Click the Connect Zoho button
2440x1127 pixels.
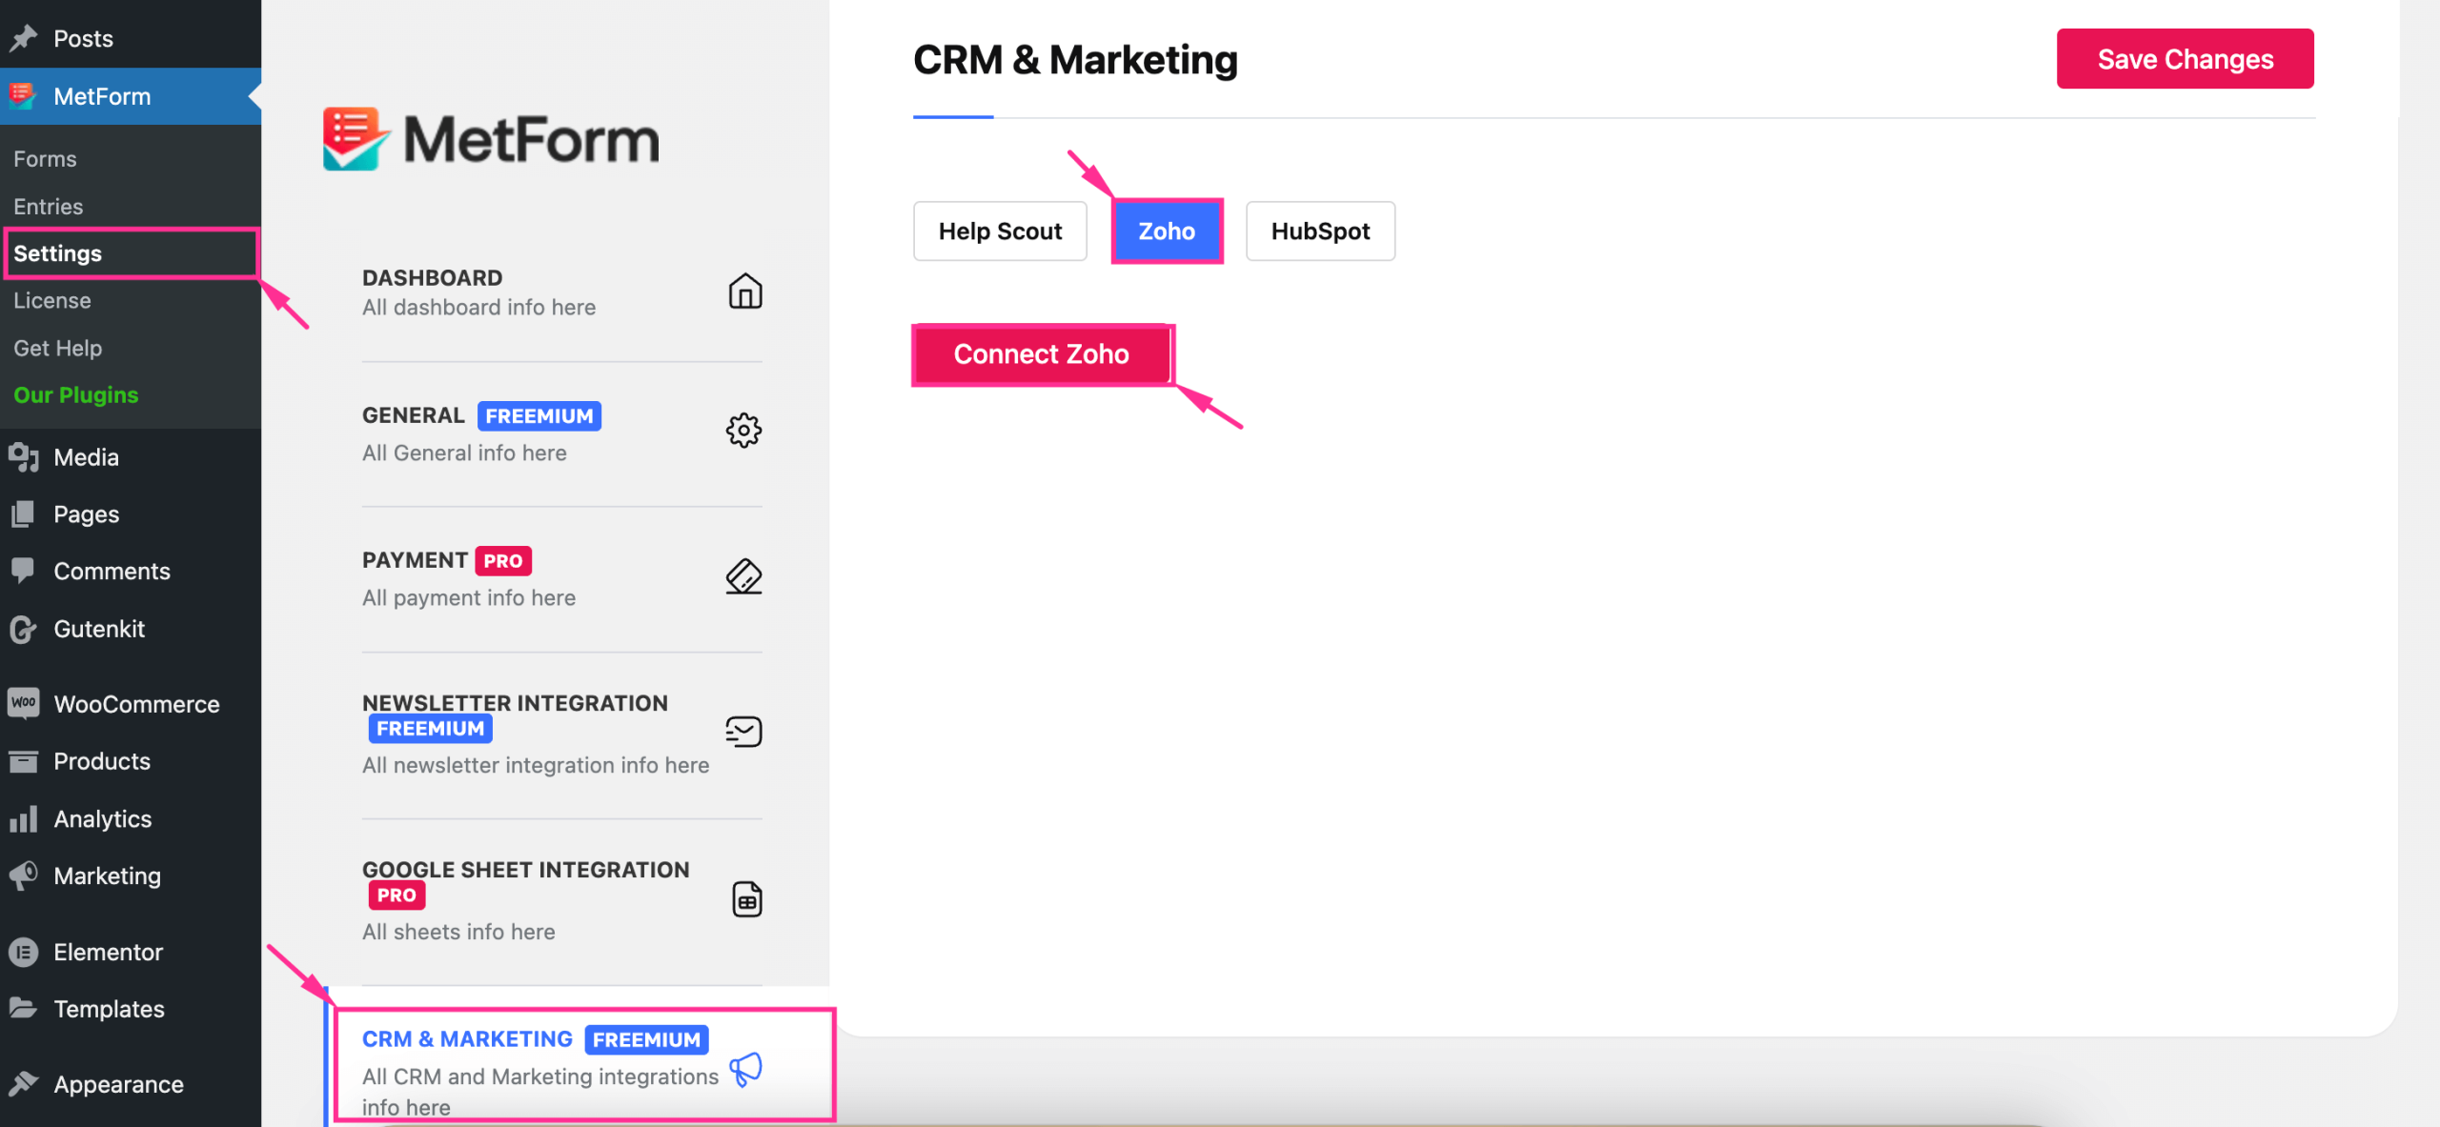(x=1041, y=354)
